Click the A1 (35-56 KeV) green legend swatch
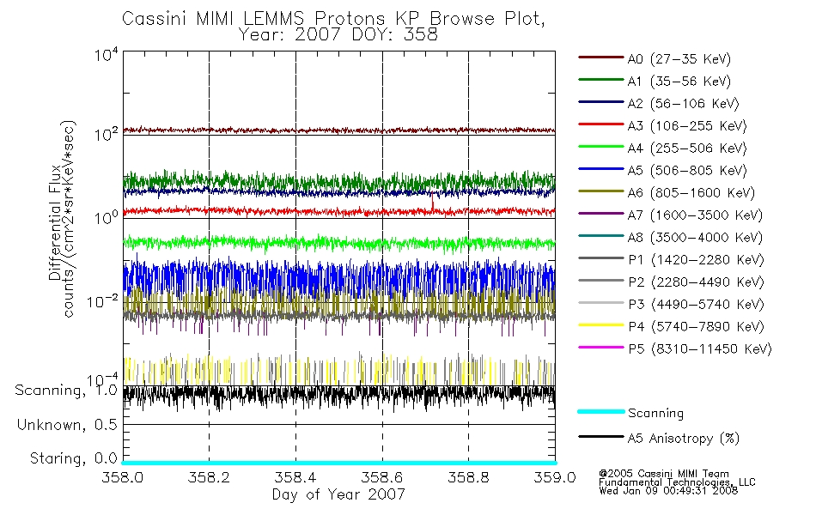Viewport: 816px width, 515px height. (601, 80)
